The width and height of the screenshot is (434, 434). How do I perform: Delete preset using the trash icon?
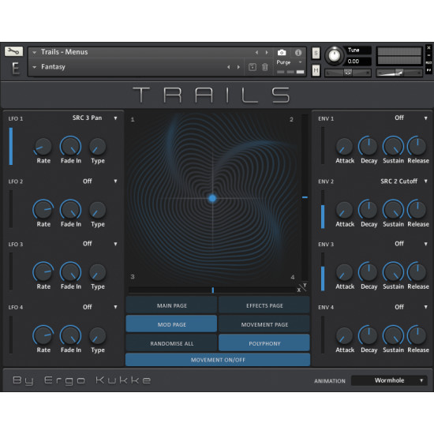click(265, 67)
